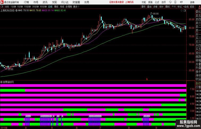201x129 pixels.
Task: Click the 游客 guest account label
Action: pyautogui.click(x=192, y=2)
